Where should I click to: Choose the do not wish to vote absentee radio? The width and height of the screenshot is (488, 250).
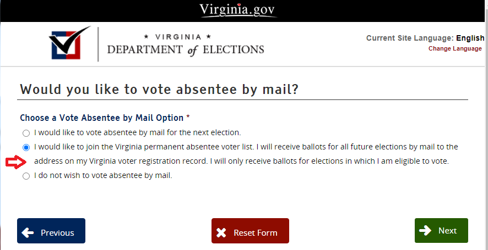click(26, 176)
